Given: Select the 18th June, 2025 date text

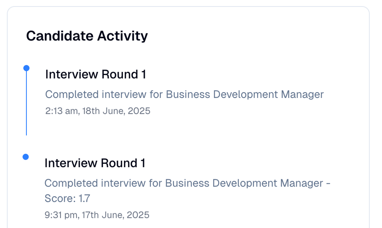Looking at the screenshot, I should coord(116,111).
